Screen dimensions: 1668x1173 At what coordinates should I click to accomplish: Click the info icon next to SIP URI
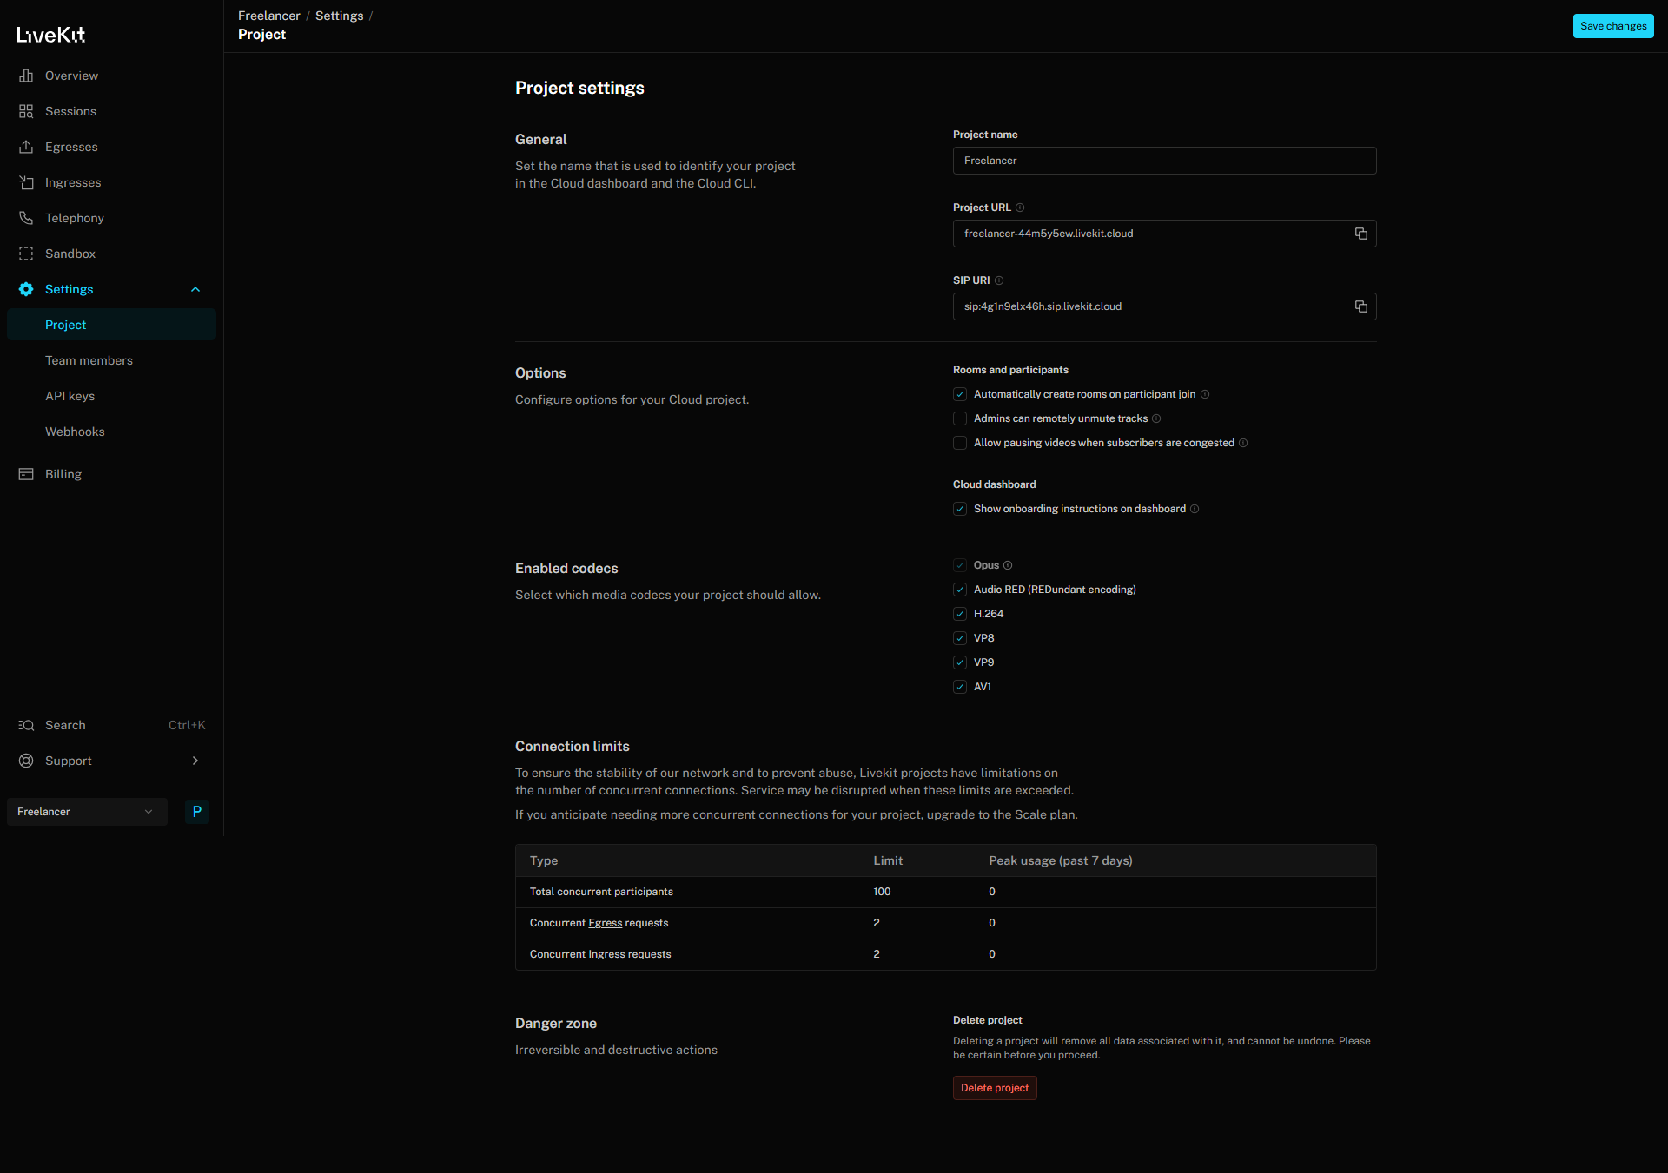pos(999,280)
